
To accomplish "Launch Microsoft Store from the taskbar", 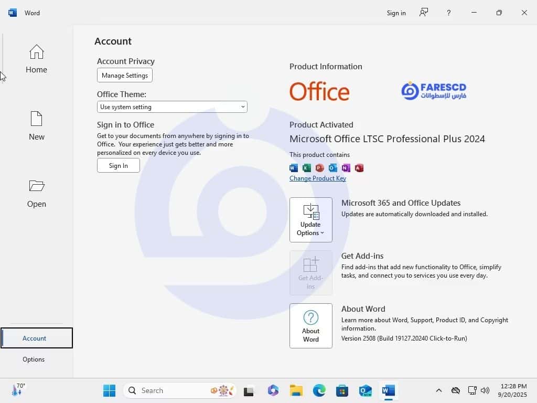I will click(342, 390).
